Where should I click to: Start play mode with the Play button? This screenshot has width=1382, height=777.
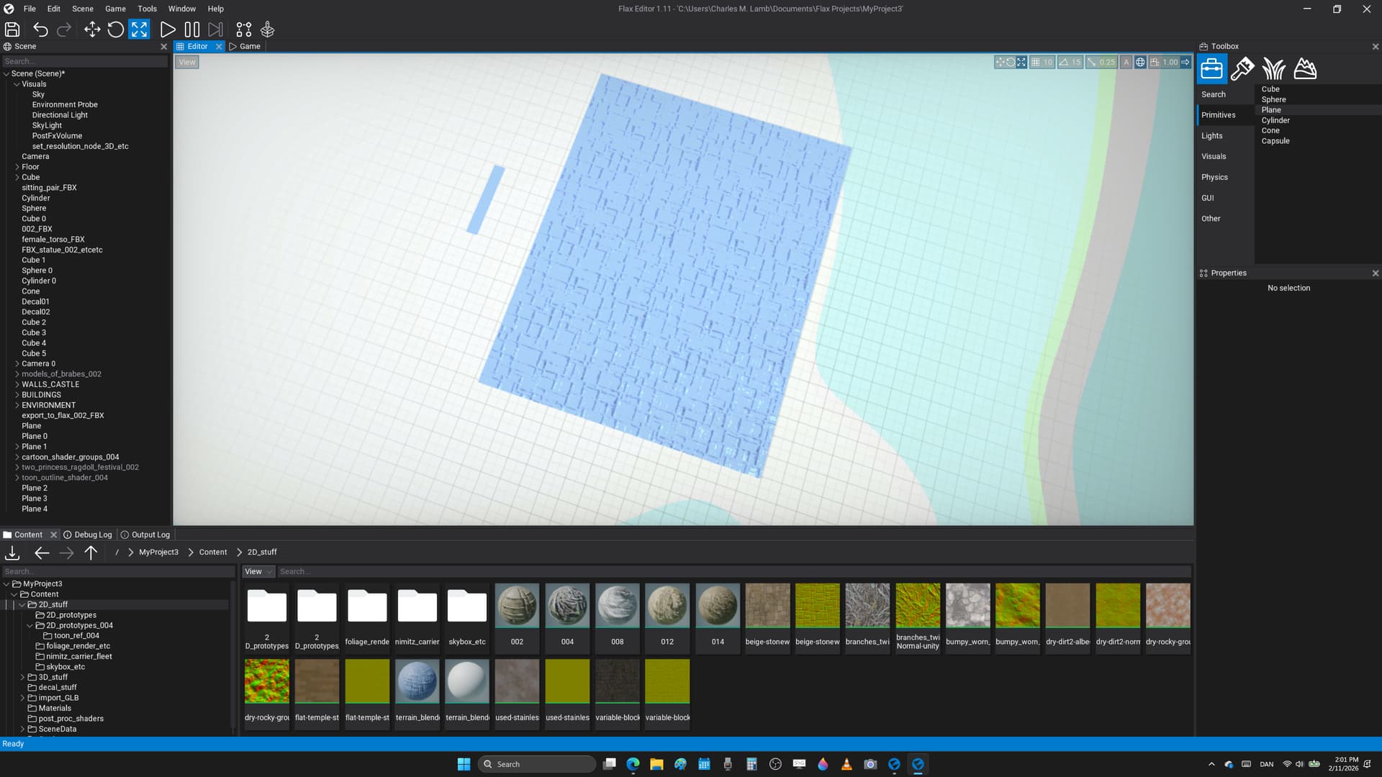[x=167, y=29]
